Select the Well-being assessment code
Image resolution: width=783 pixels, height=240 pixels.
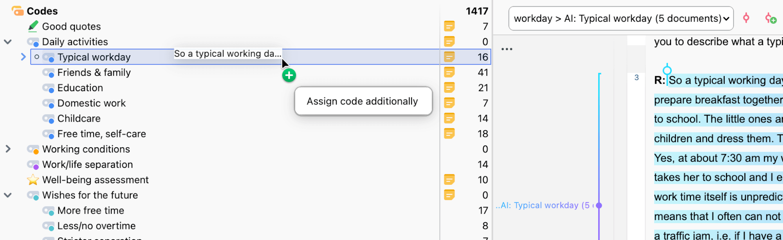pos(96,180)
